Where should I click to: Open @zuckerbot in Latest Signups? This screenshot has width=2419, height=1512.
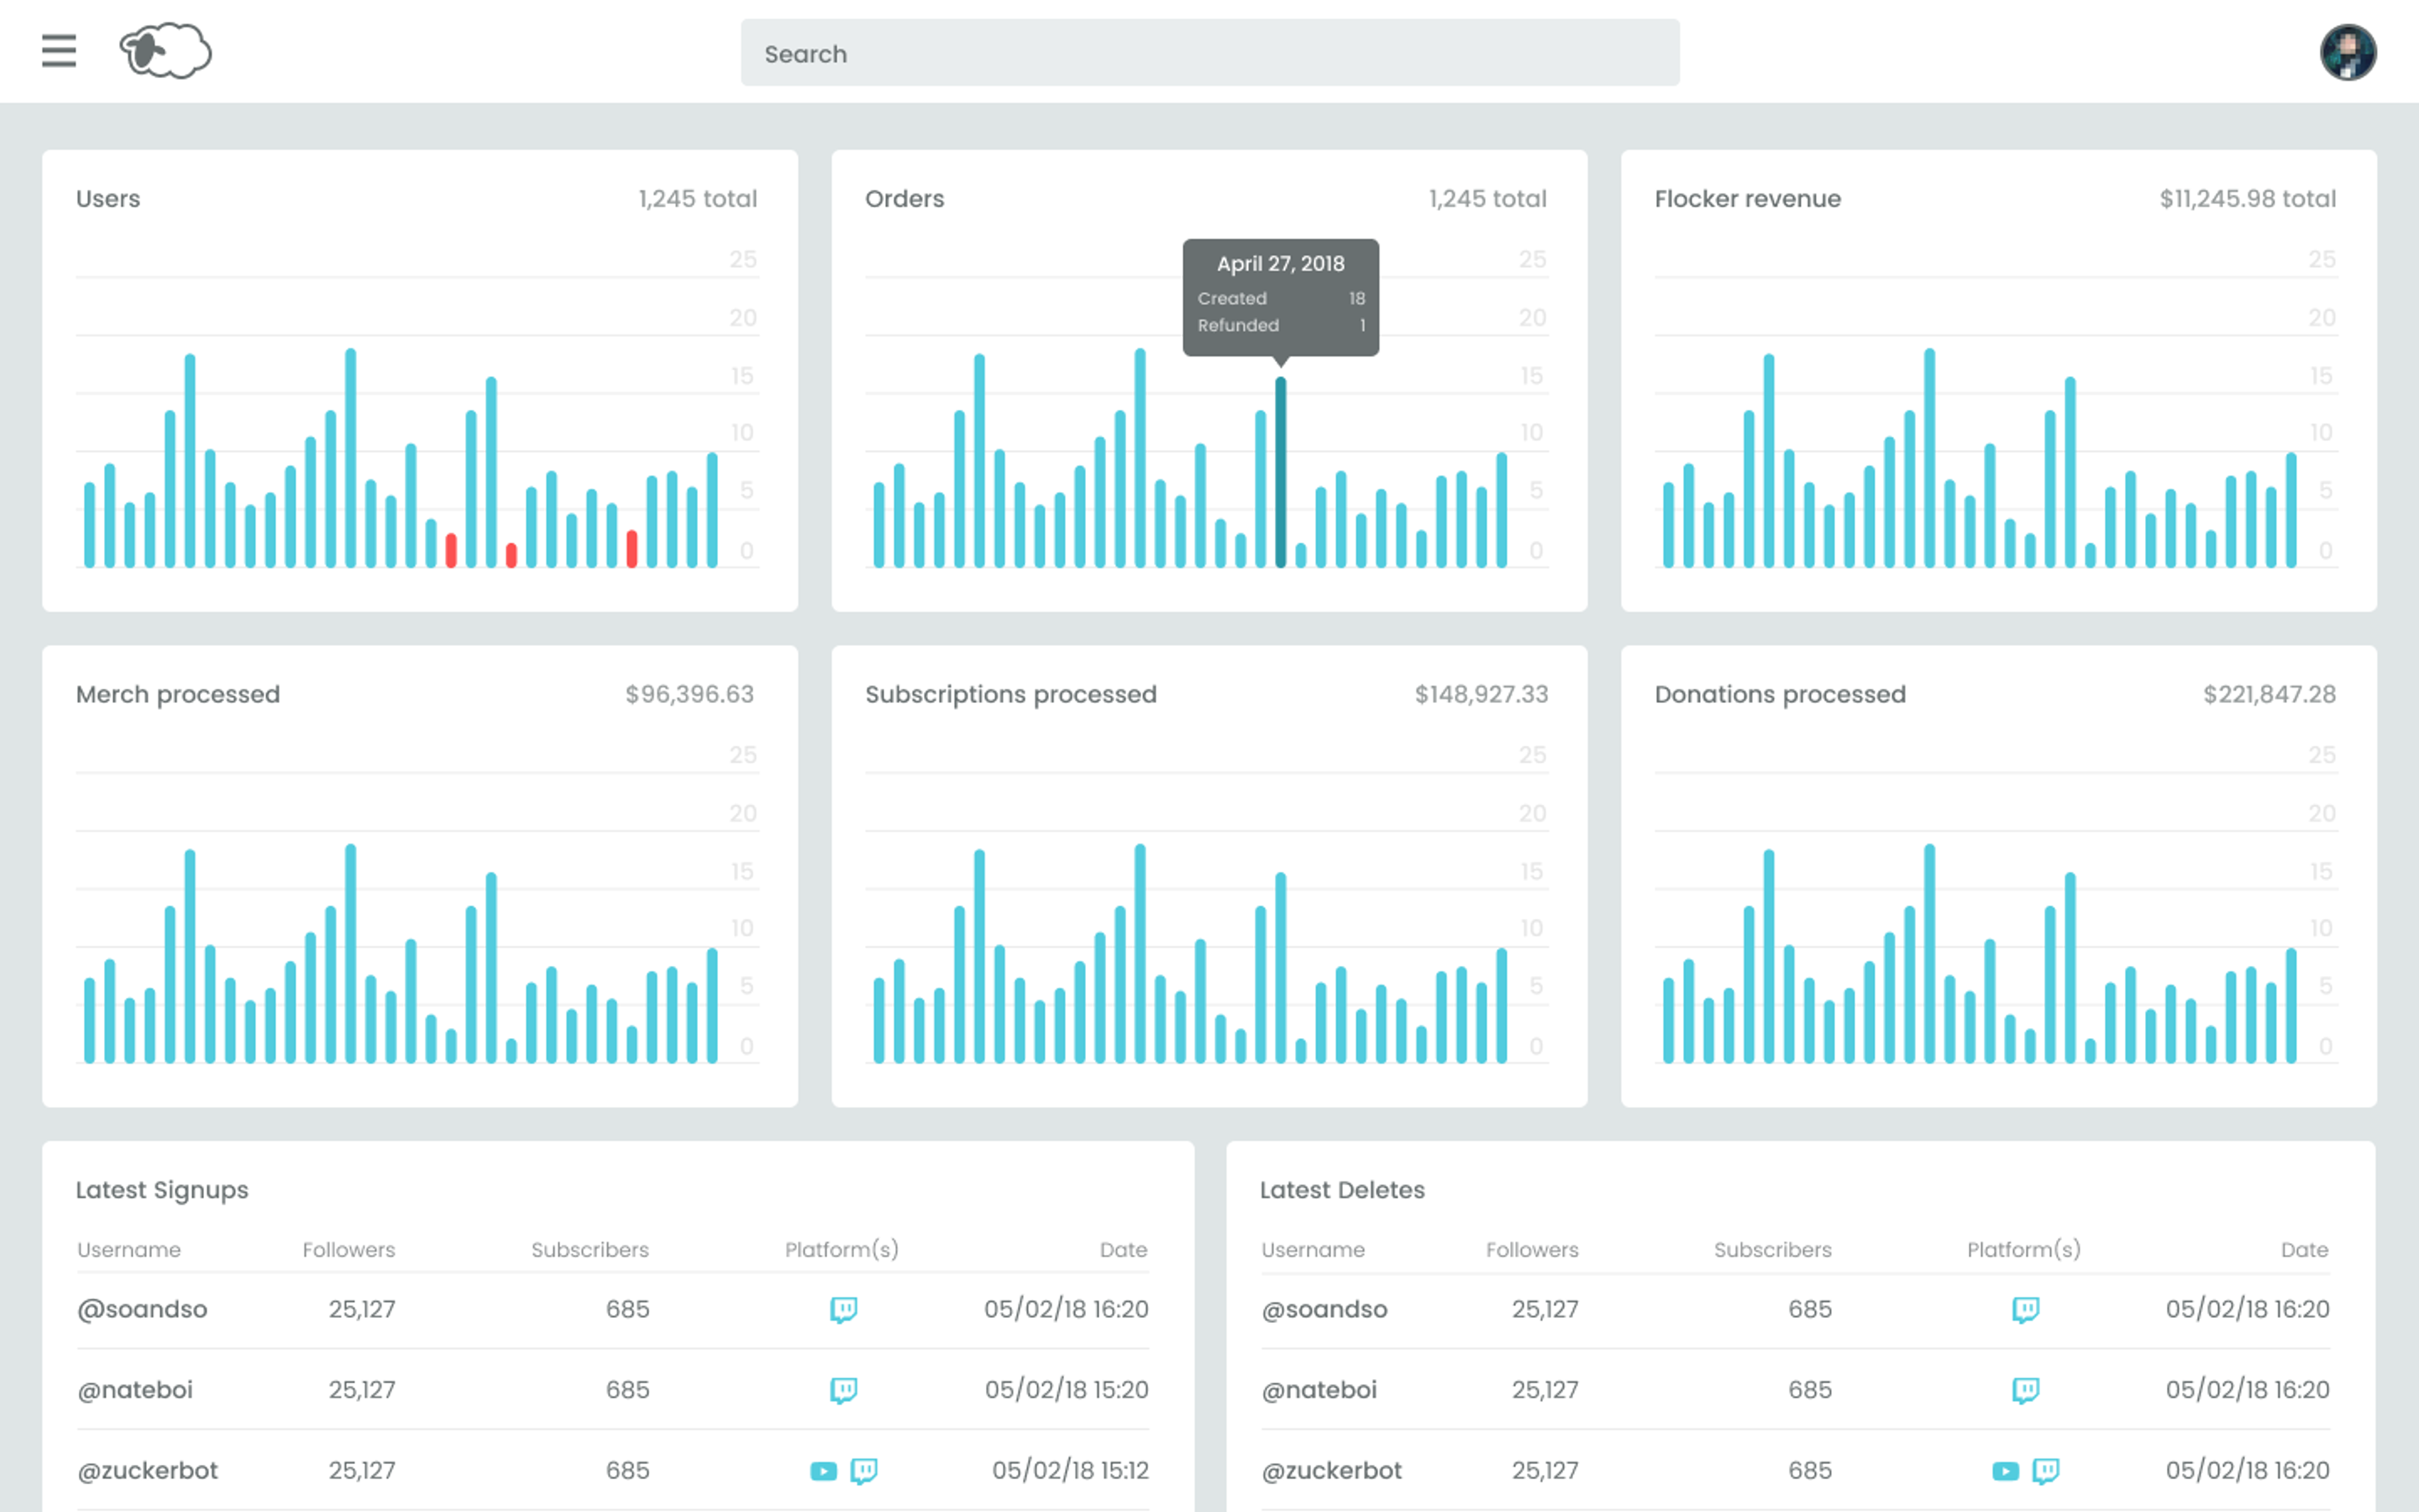[x=148, y=1471]
